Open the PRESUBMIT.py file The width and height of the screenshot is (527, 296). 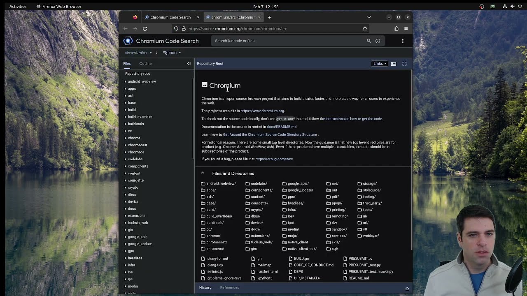click(x=357, y=259)
